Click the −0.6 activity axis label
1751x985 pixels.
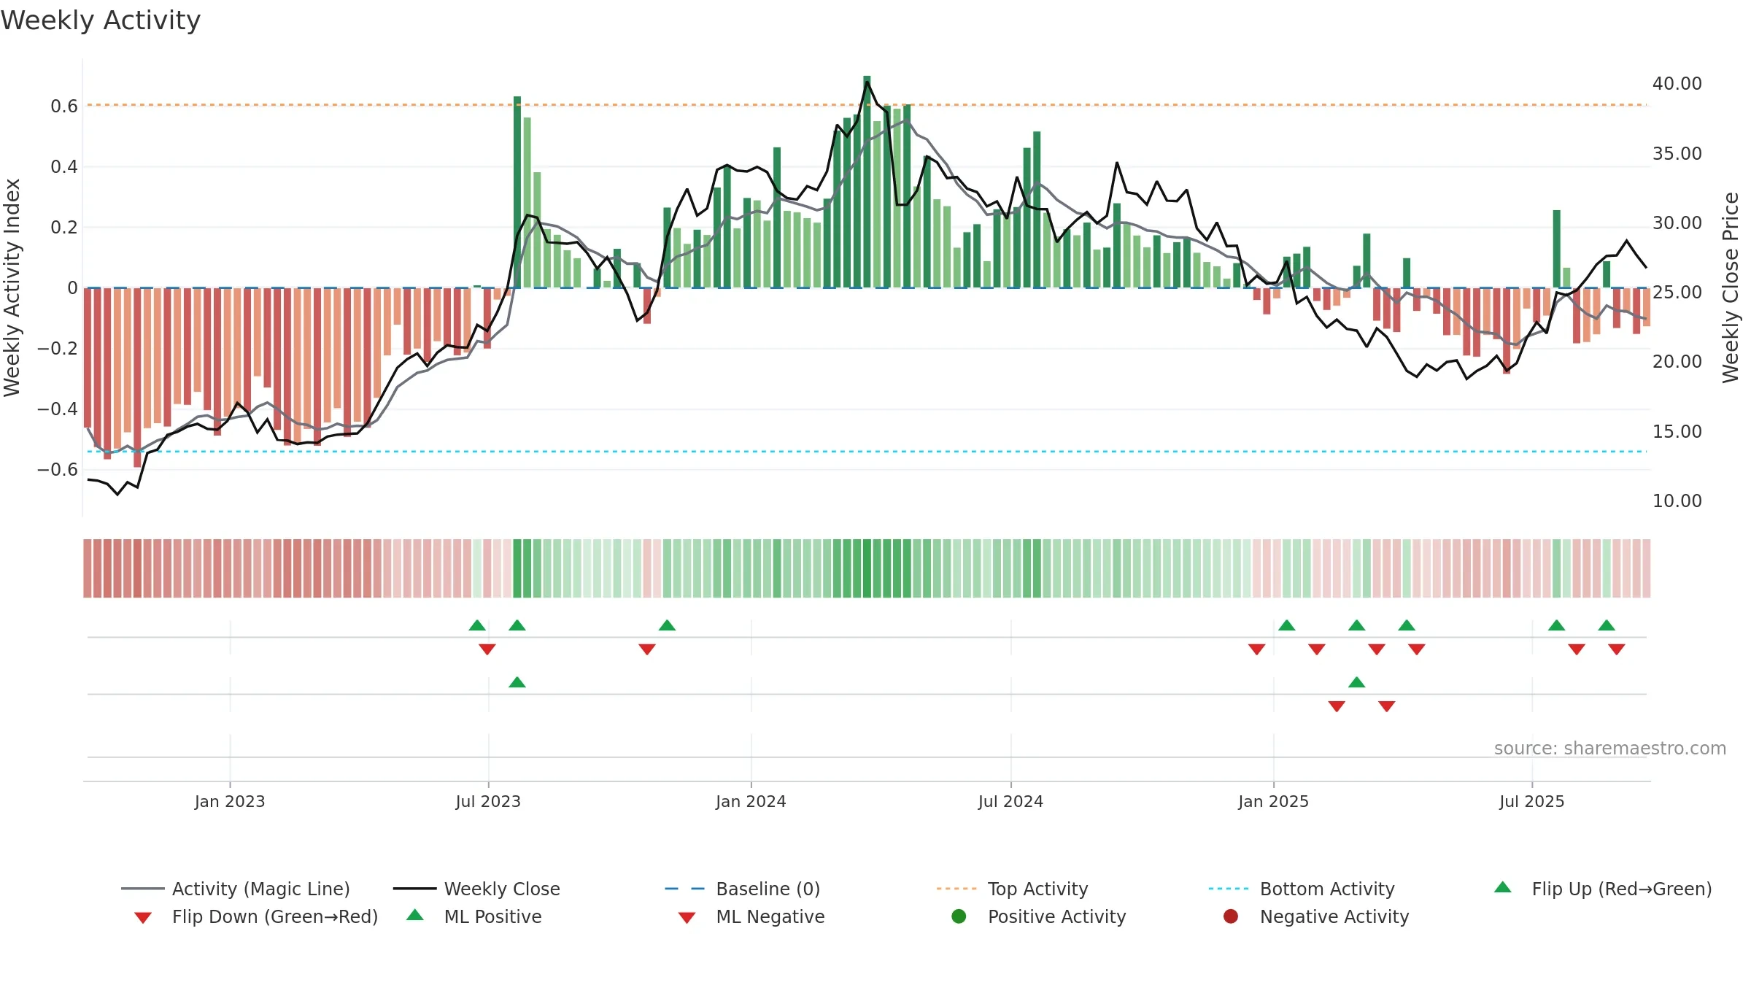(x=57, y=469)
